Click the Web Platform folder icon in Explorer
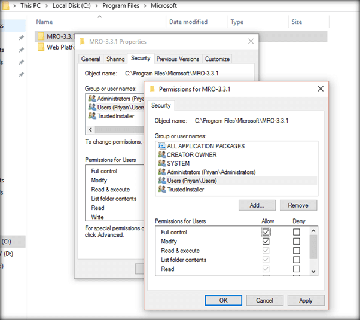Image resolution: width=360 pixels, height=320 pixels. coord(41,47)
